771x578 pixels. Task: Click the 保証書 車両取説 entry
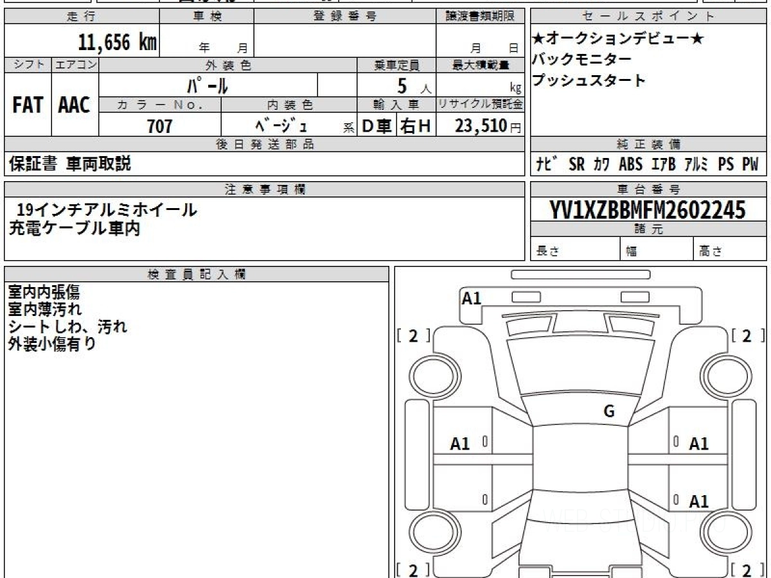[x=70, y=164]
